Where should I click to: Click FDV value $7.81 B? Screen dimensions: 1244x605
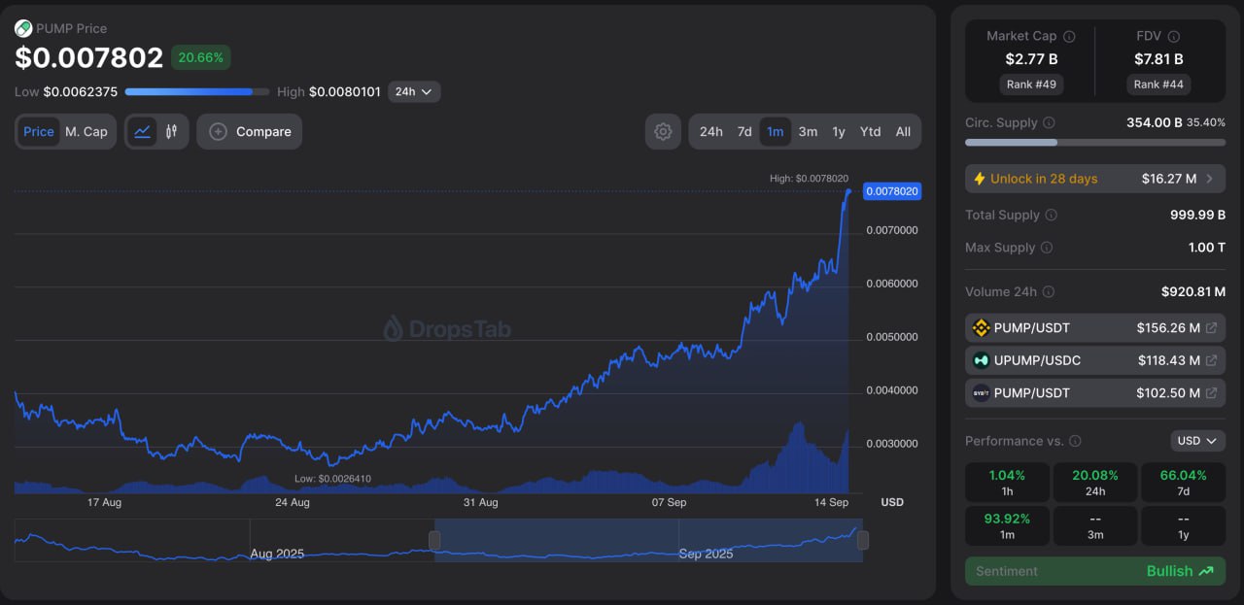click(1158, 59)
